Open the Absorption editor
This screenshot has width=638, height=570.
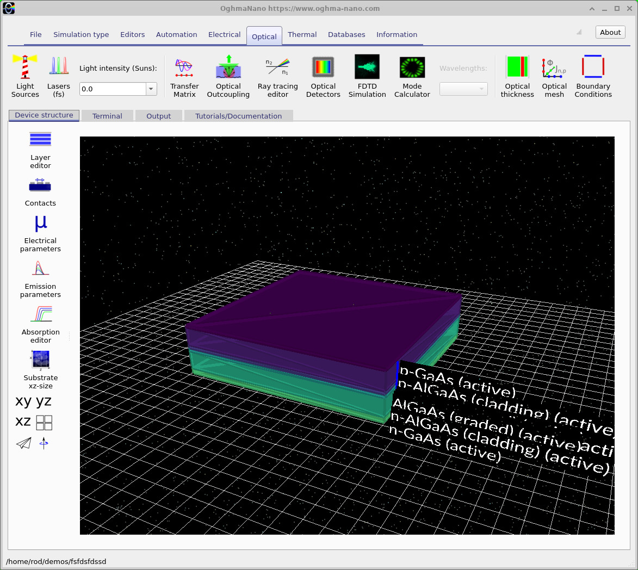click(40, 325)
